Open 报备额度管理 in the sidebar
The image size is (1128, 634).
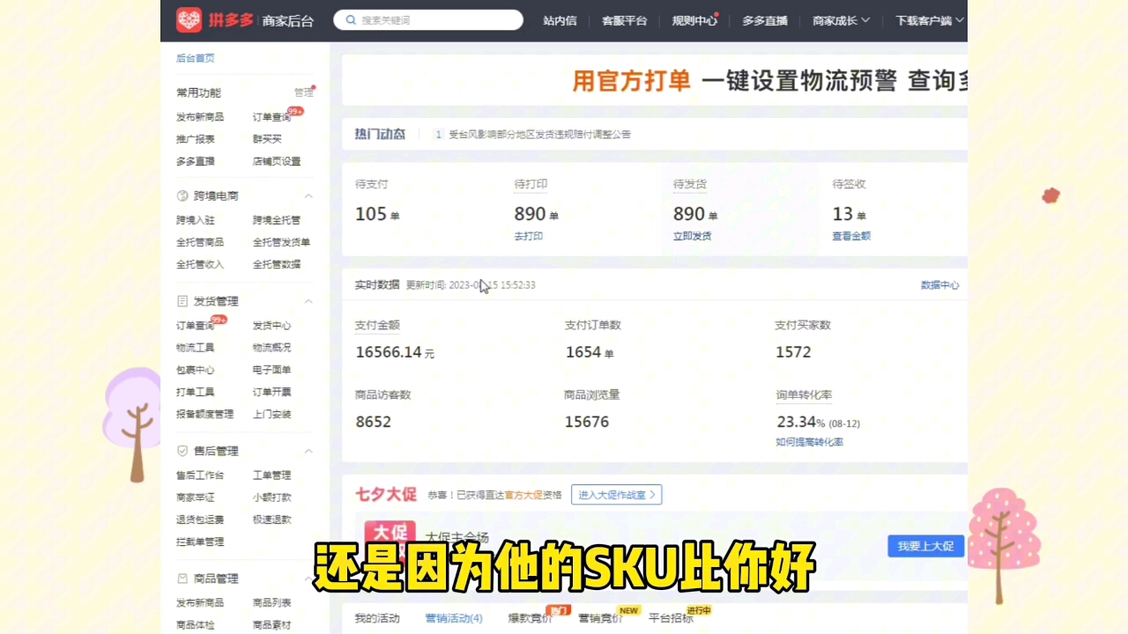[x=205, y=414]
